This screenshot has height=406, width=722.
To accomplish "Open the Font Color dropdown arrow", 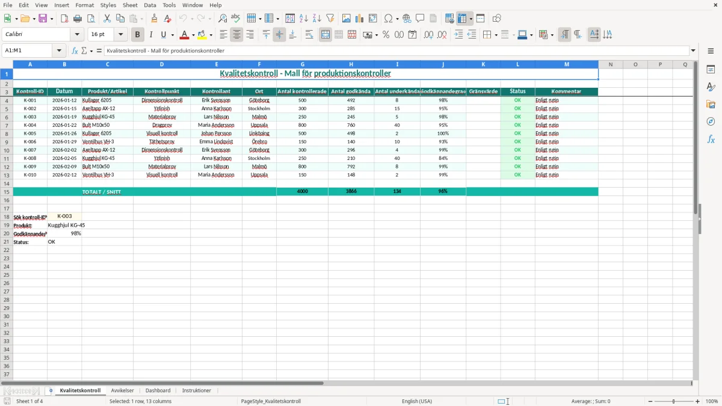I will [x=193, y=35].
